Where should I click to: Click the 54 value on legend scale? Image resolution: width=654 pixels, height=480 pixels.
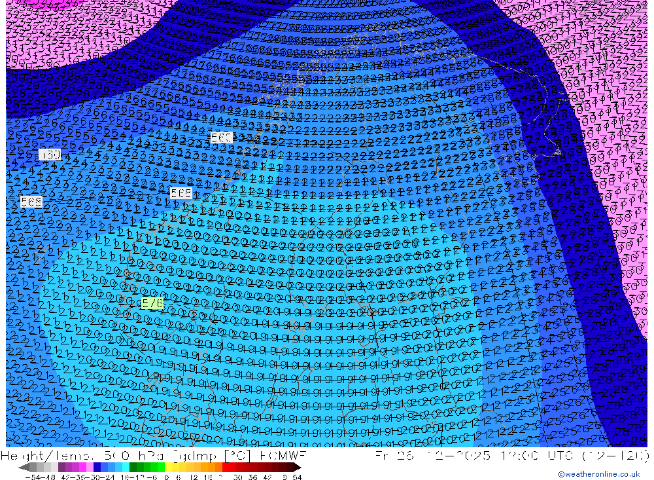[297, 477]
